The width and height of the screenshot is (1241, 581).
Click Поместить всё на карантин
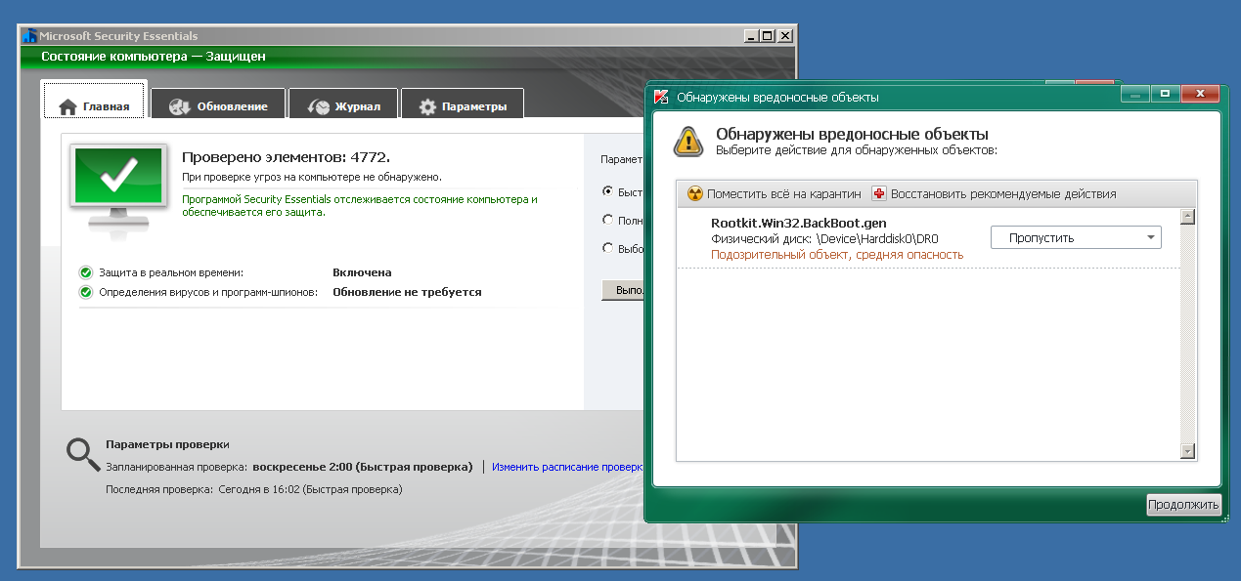point(775,193)
